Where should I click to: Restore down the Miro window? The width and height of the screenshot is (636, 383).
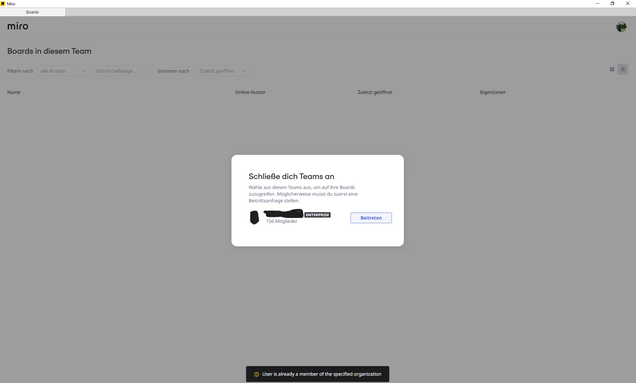612,4
